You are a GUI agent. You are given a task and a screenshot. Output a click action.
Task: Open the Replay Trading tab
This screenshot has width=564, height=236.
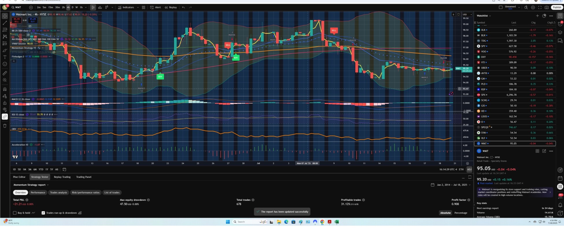point(62,177)
